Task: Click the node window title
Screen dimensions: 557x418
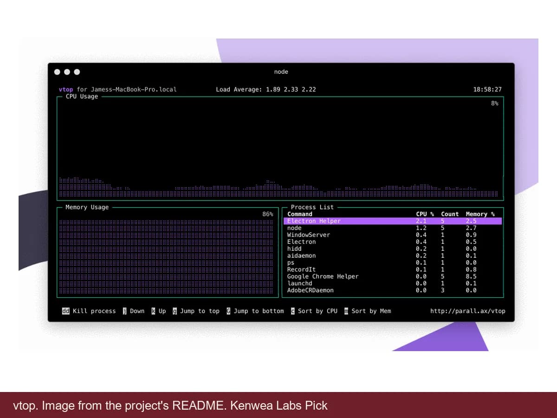Action: click(281, 72)
